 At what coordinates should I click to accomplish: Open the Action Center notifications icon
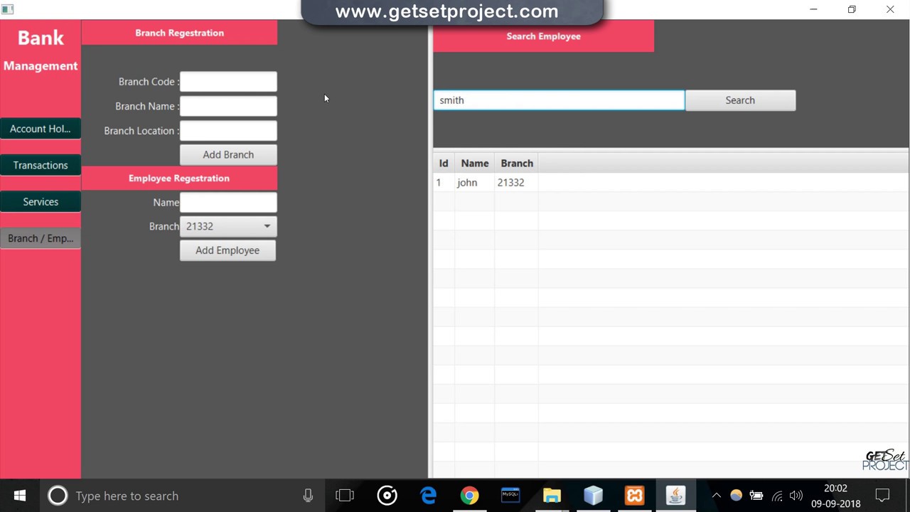(x=882, y=496)
